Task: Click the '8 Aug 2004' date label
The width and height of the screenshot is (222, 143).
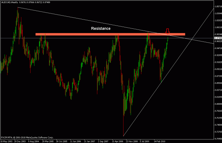Action: coord(33,142)
